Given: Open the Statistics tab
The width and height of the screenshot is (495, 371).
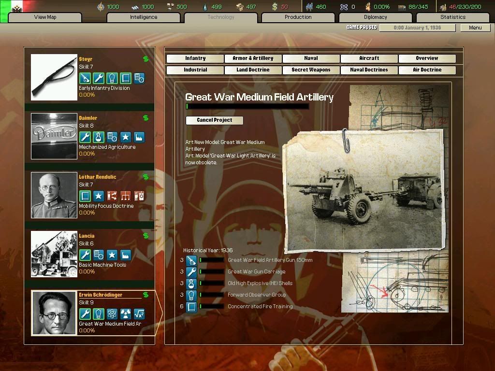Looking at the screenshot, I should click(x=453, y=17).
